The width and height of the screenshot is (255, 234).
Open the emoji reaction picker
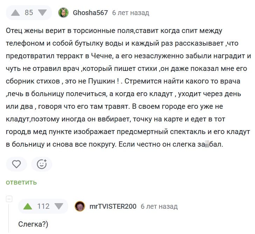pos(42,164)
